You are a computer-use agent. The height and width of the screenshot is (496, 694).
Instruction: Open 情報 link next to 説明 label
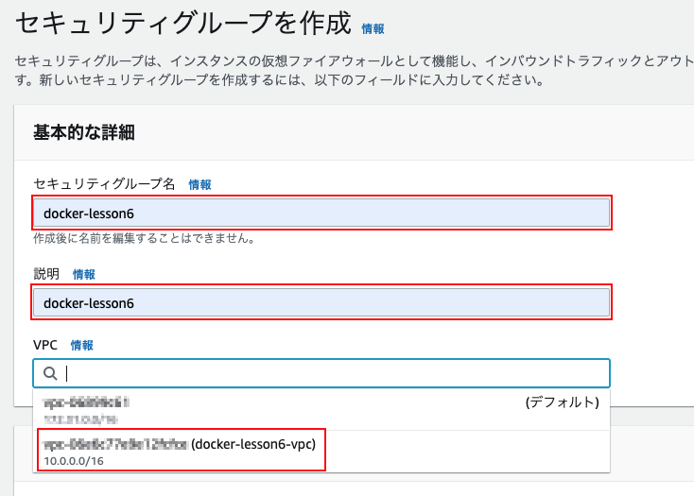coord(83,275)
